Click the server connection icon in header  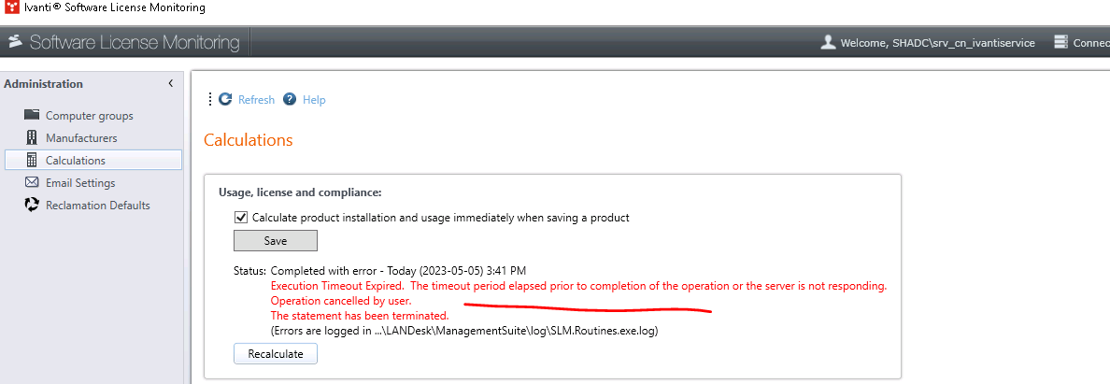coord(1060,42)
